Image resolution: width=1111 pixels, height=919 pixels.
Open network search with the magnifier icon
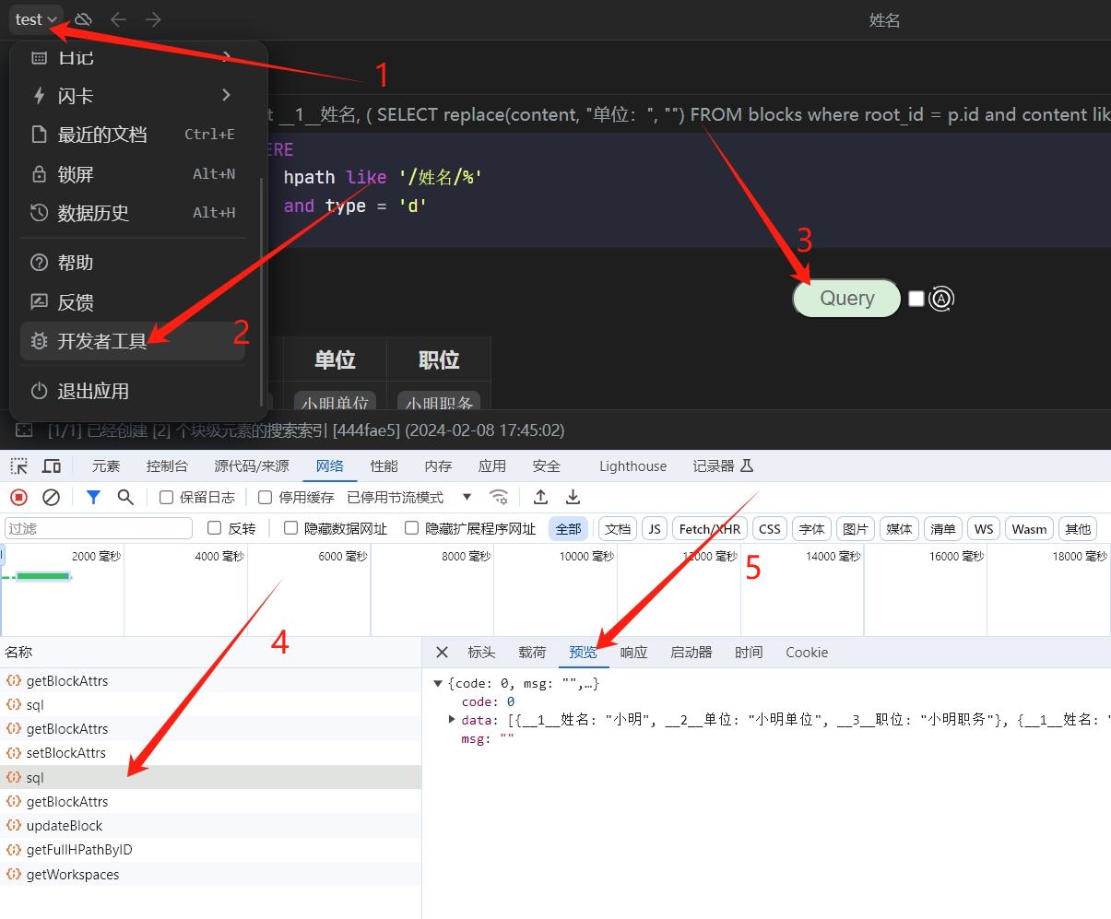pos(125,497)
